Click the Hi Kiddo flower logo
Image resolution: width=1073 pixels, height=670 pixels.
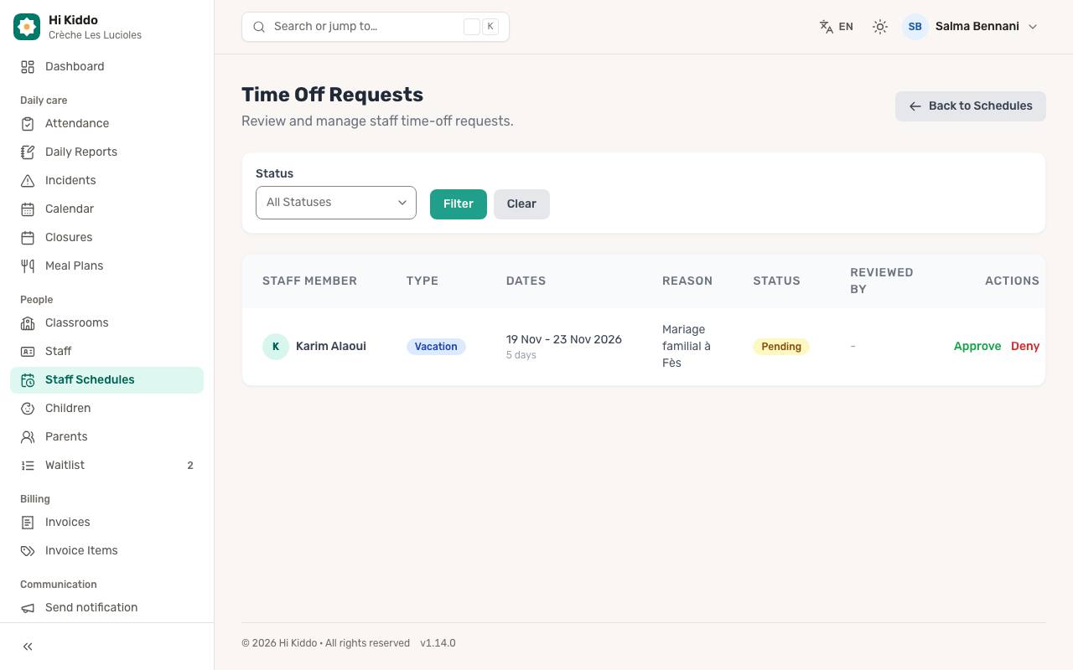coord(27,27)
